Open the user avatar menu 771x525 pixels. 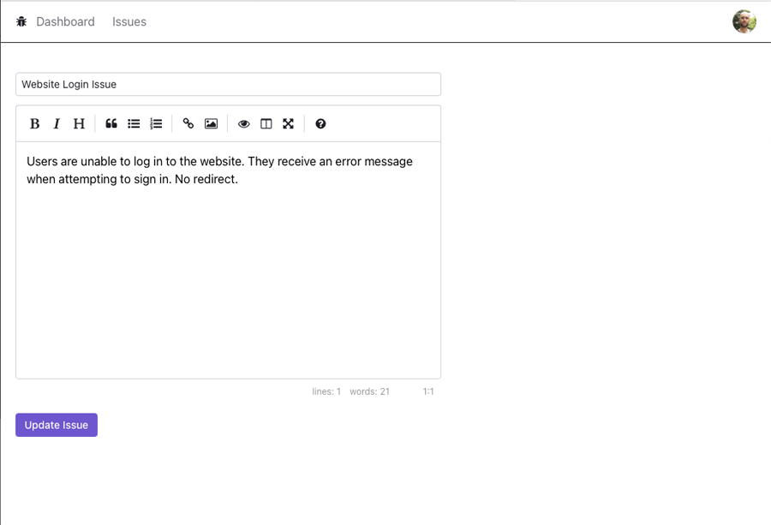point(744,21)
